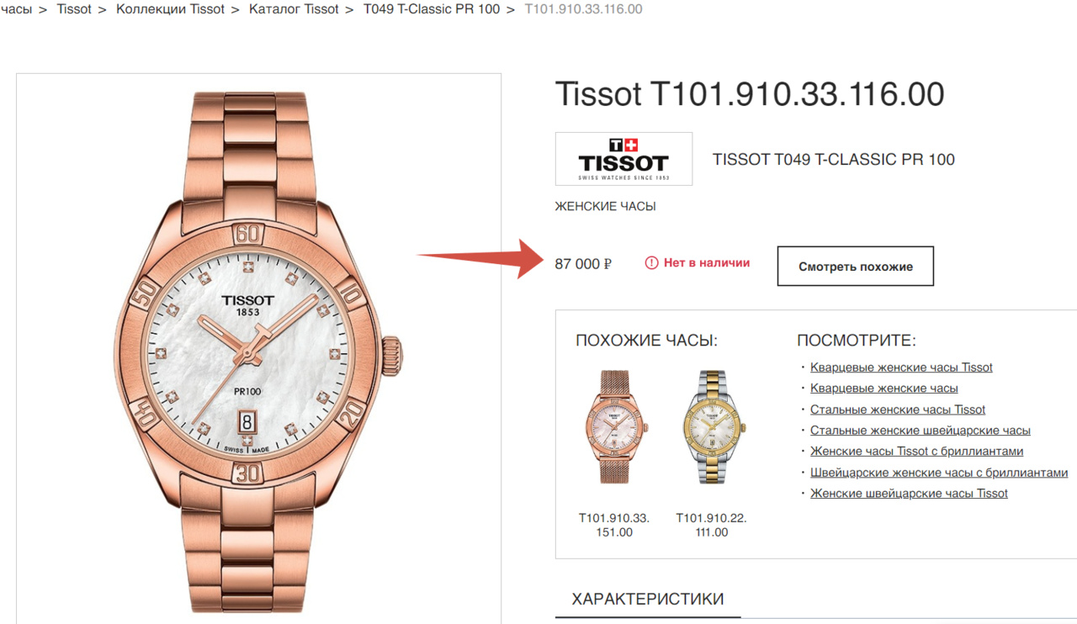This screenshot has width=1077, height=624.
Task: Open Кварцевые женские часы link
Action: 884,389
